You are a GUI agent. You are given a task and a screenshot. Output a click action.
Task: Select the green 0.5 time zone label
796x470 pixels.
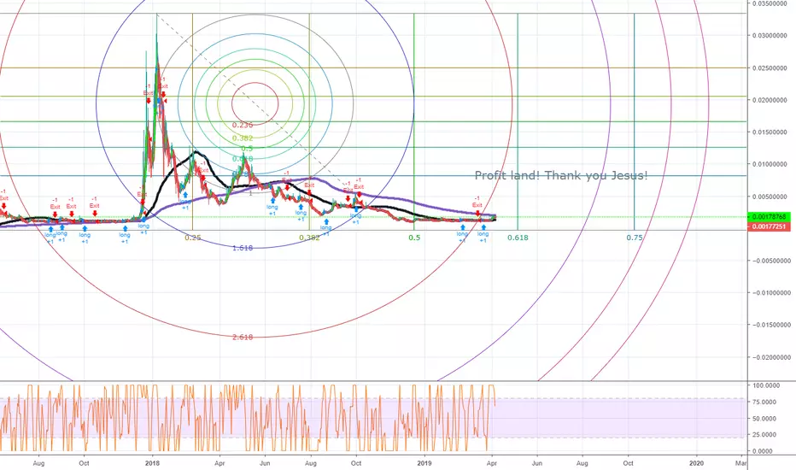coord(415,238)
